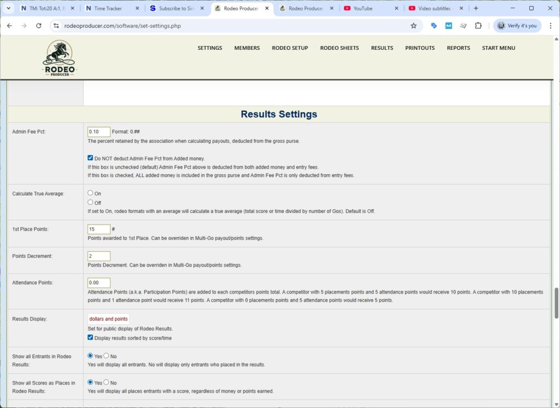Image resolution: width=560 pixels, height=408 pixels.
Task: Click the Admin Fee Pct input field
Action: coord(98,131)
